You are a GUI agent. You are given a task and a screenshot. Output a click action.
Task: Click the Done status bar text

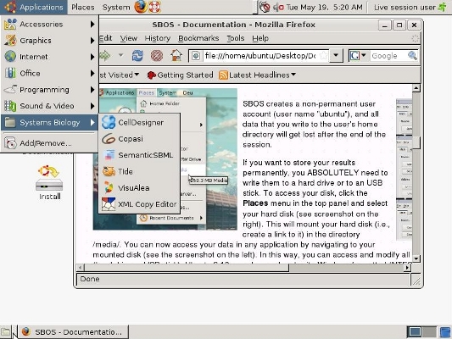90,279
